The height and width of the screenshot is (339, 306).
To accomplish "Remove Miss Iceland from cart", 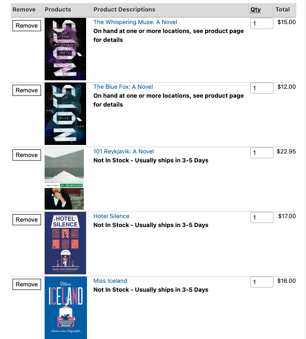I will point(27,285).
